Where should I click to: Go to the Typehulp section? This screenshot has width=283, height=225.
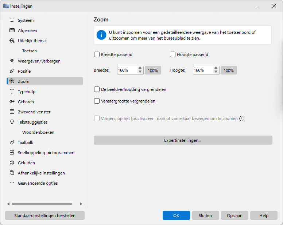(45, 92)
